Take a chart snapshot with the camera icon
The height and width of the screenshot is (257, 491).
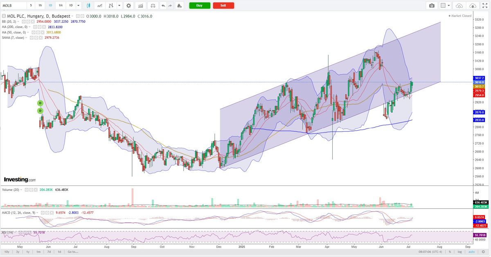tap(432, 6)
